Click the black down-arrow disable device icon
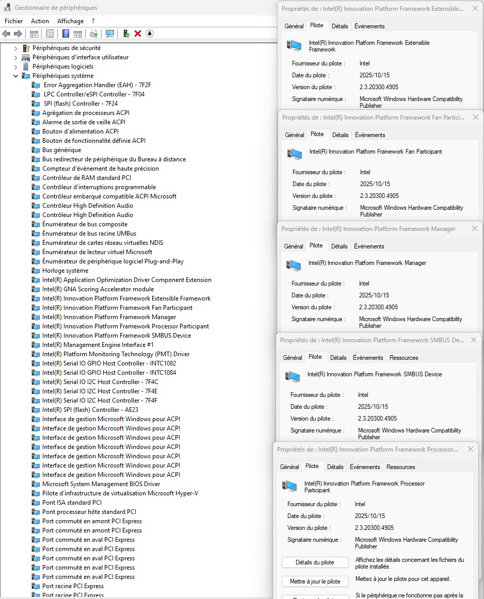The image size is (484, 599). pyautogui.click(x=150, y=34)
